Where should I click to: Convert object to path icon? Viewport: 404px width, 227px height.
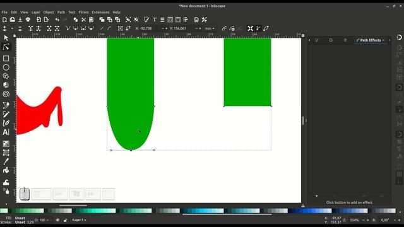[x=120, y=28]
